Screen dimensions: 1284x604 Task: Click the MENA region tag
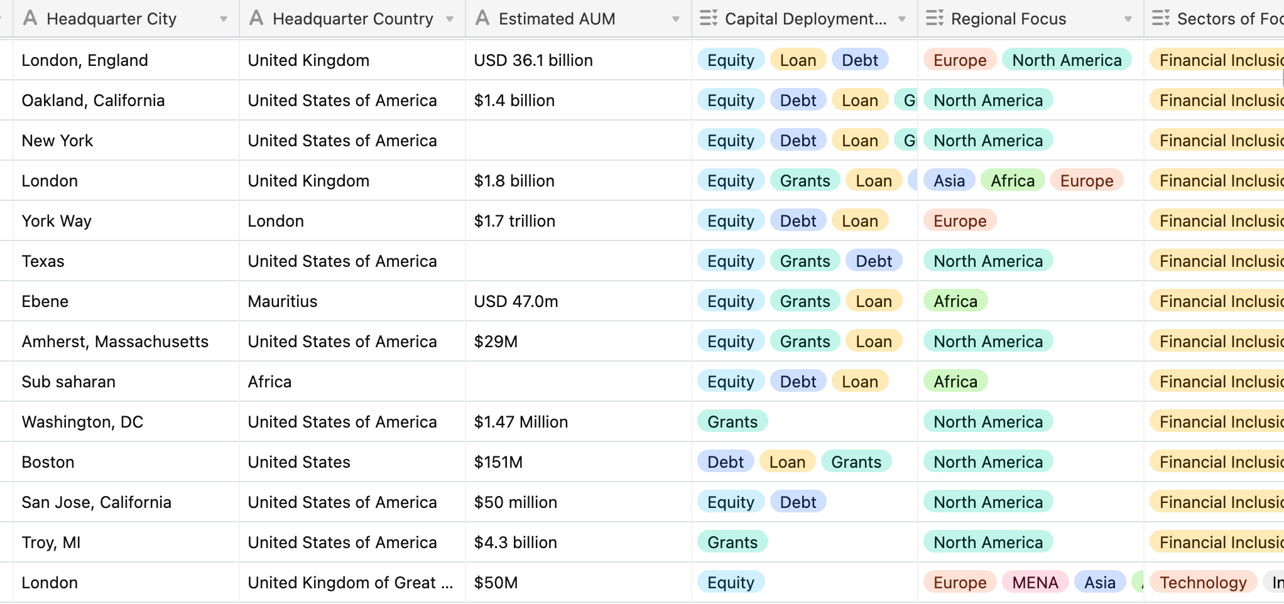pyautogui.click(x=1035, y=583)
